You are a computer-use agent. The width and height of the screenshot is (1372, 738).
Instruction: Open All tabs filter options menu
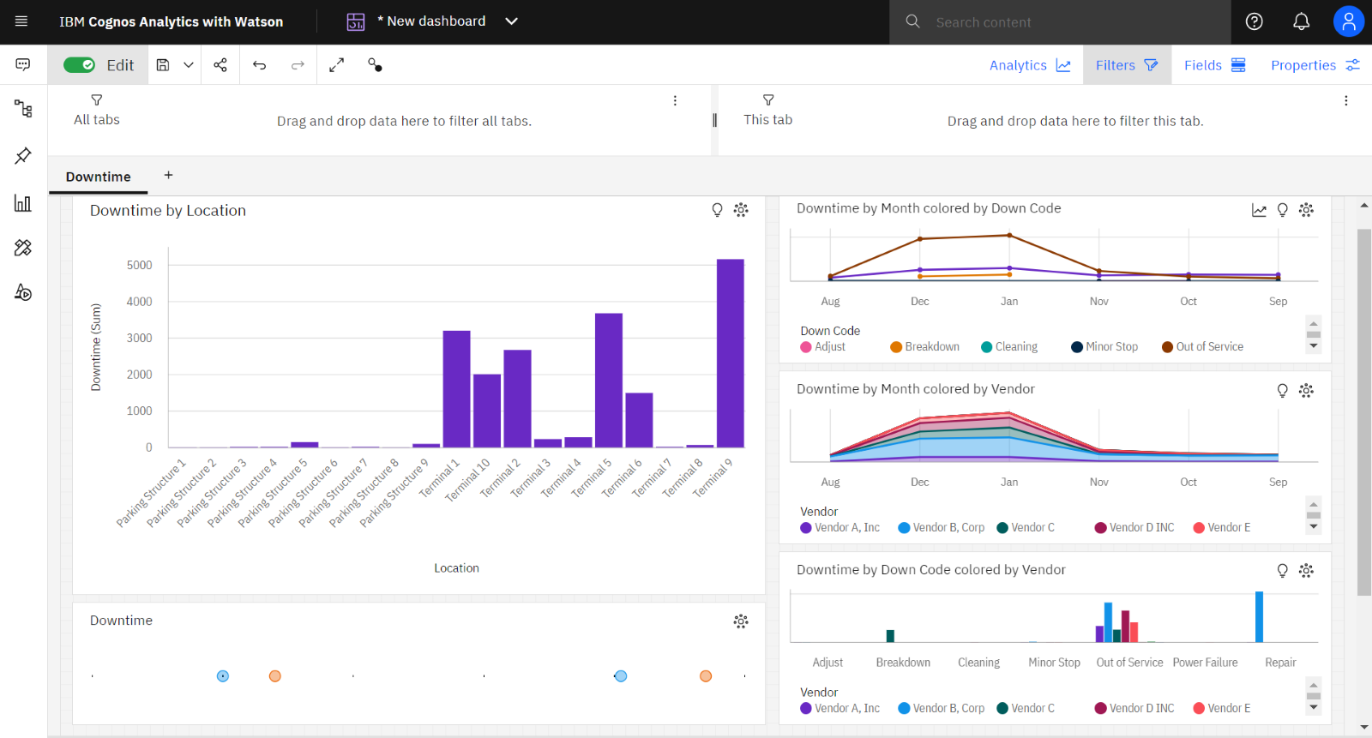675,100
